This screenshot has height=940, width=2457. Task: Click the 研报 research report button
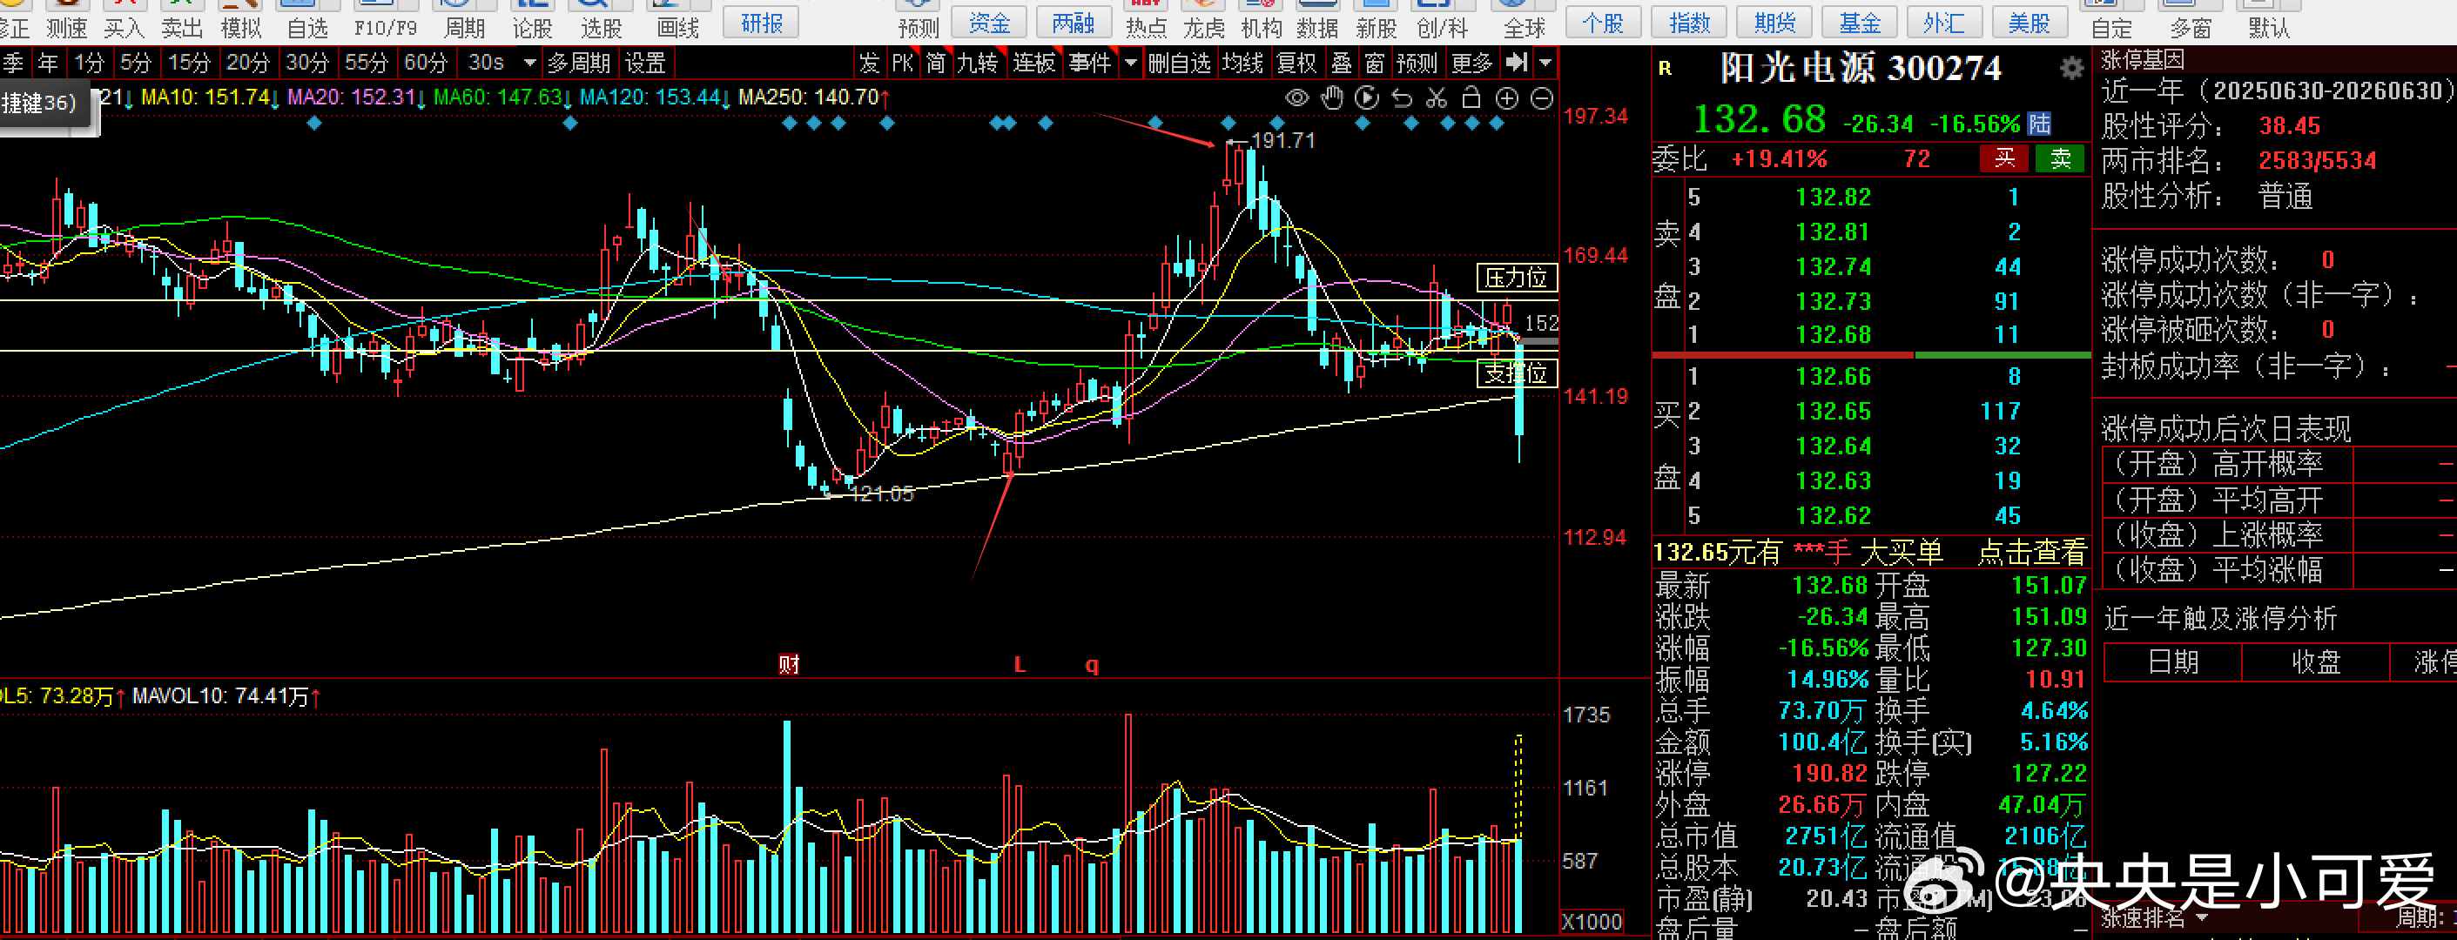click(761, 23)
